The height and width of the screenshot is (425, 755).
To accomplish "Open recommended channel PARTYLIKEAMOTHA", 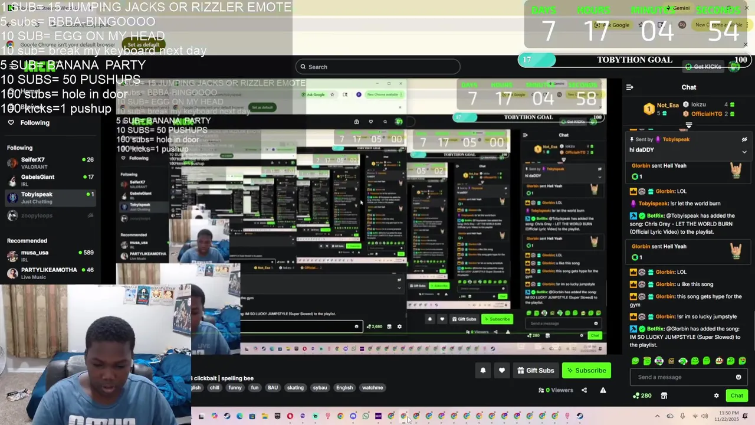I will 50,273.
